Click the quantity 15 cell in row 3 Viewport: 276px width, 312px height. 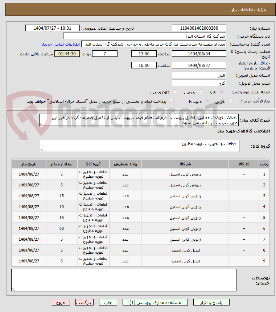coord(61,196)
